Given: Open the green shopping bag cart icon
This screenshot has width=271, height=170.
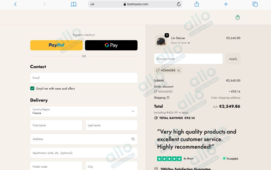Looking at the screenshot, I should pos(238,17).
